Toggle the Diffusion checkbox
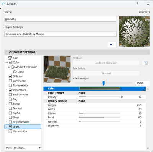This screenshot has height=152, width=153. (x=10, y=76)
